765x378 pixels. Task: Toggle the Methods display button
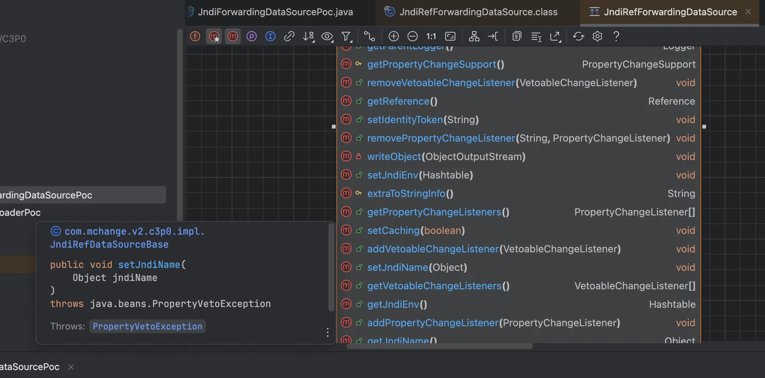pos(233,36)
